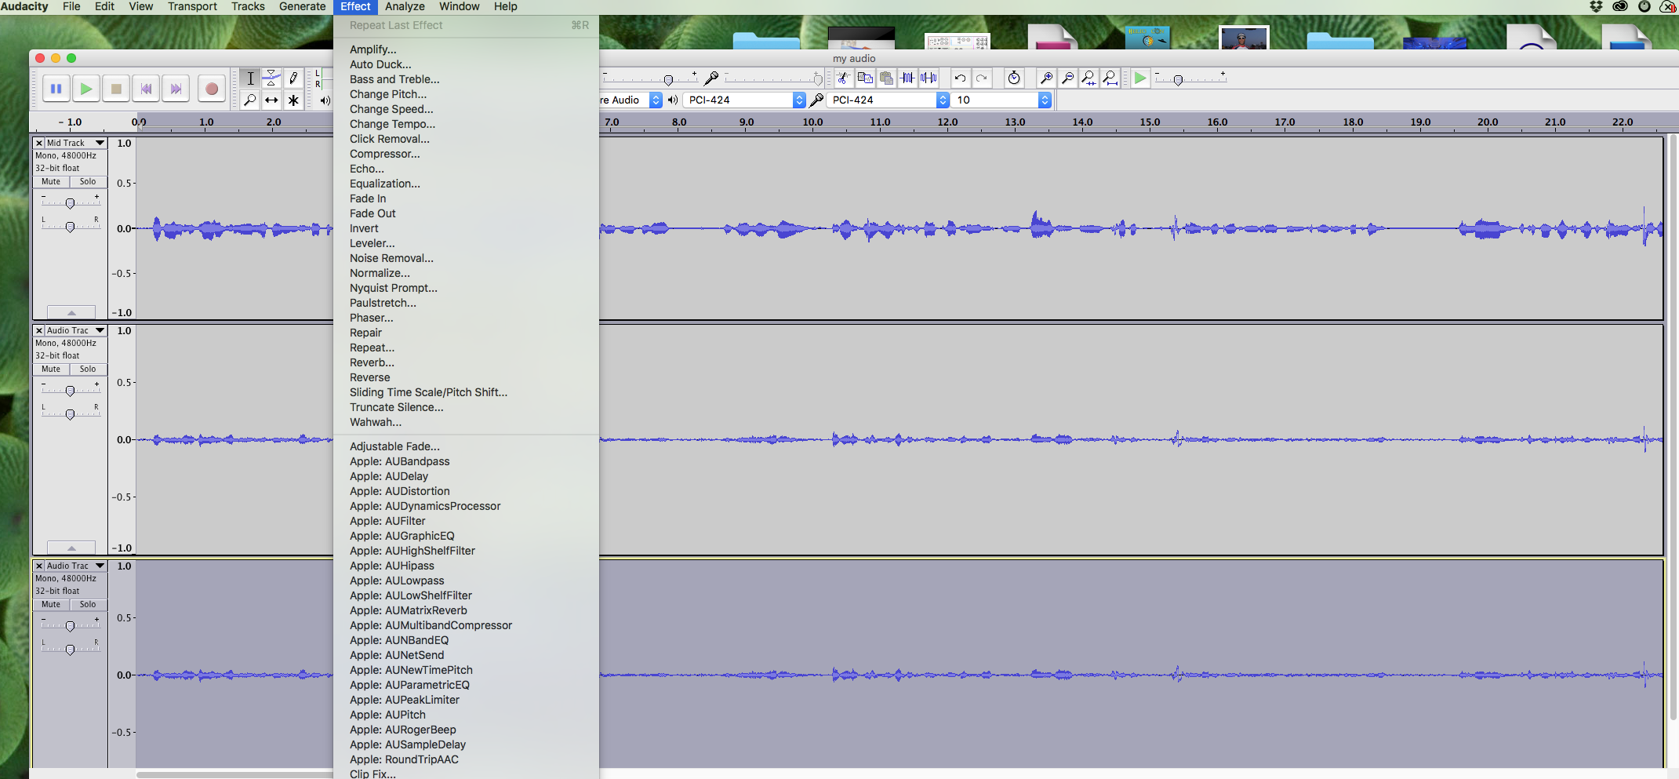Viewport: 1679px width, 779px height.
Task: Click the Silence audio icon
Action: click(x=929, y=78)
